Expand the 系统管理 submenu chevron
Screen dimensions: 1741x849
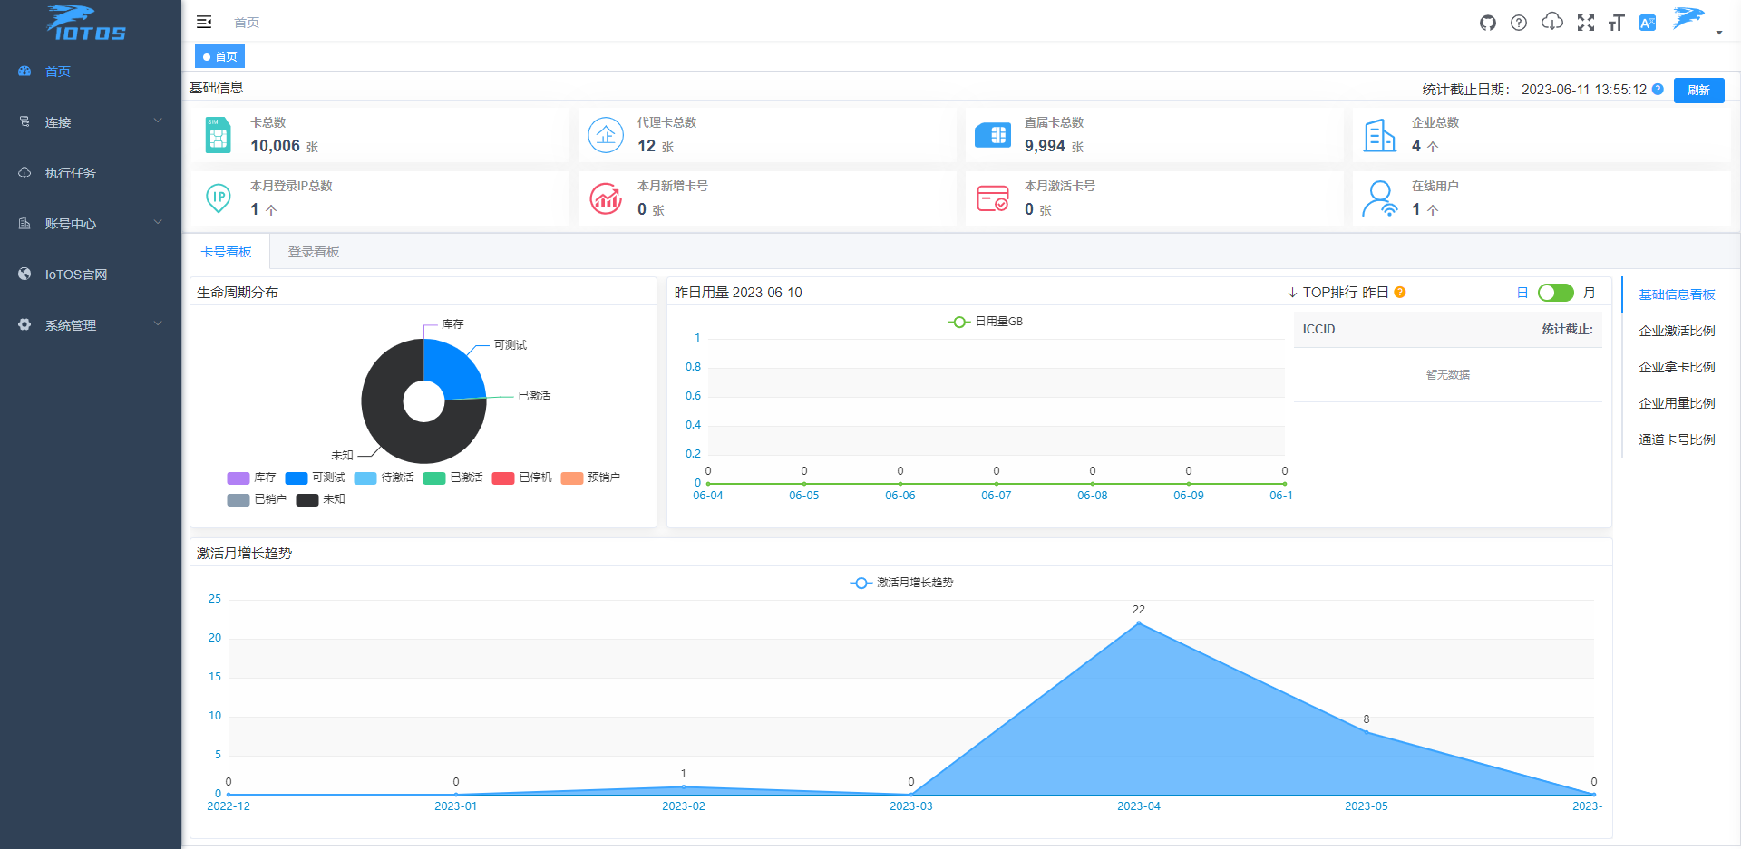tap(158, 323)
